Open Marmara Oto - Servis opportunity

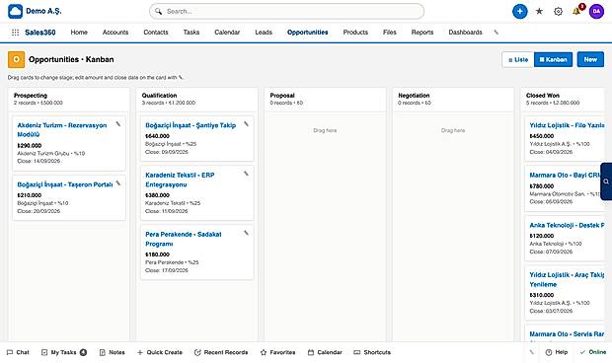567,334
